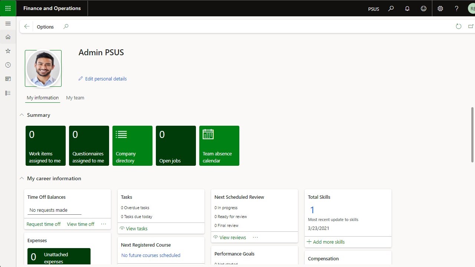Viewport: 475px width, 267px height.
Task: Expand the navigation pane hamburger menu
Action: pyautogui.click(x=8, y=24)
